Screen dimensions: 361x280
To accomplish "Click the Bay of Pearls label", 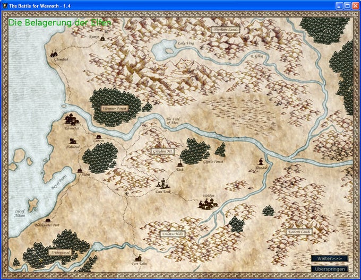I will point(59,182).
